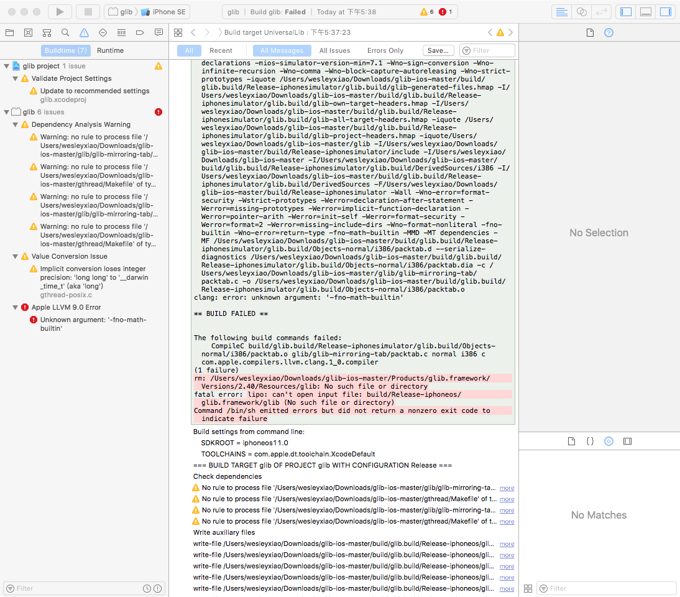Toggle library grid view
The image size is (680, 597).
click(x=528, y=588)
